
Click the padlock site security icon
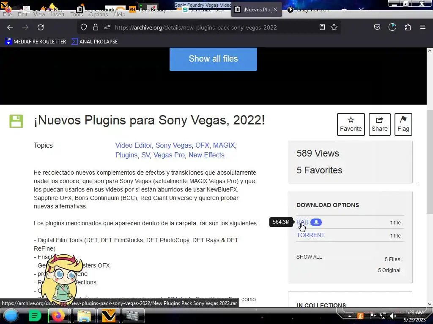[96, 27]
